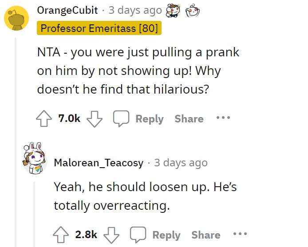Downvote OrangeCubit's comment
Image resolution: width=308 pixels, height=247 pixels.
[x=95, y=119]
